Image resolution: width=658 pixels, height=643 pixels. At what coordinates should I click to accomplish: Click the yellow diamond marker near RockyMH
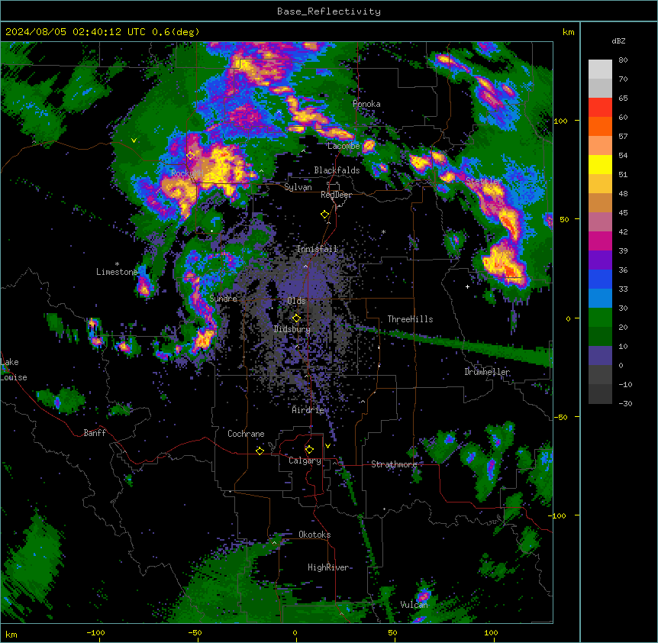[190, 156]
